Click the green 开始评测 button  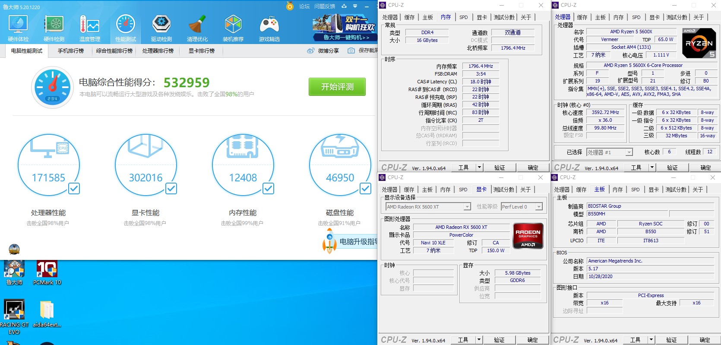(x=337, y=87)
